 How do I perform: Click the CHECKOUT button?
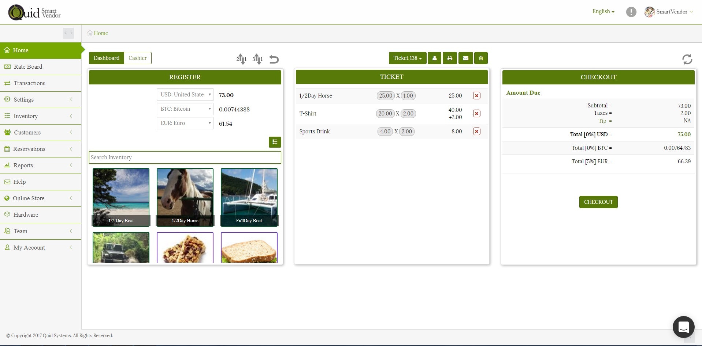pyautogui.click(x=598, y=202)
